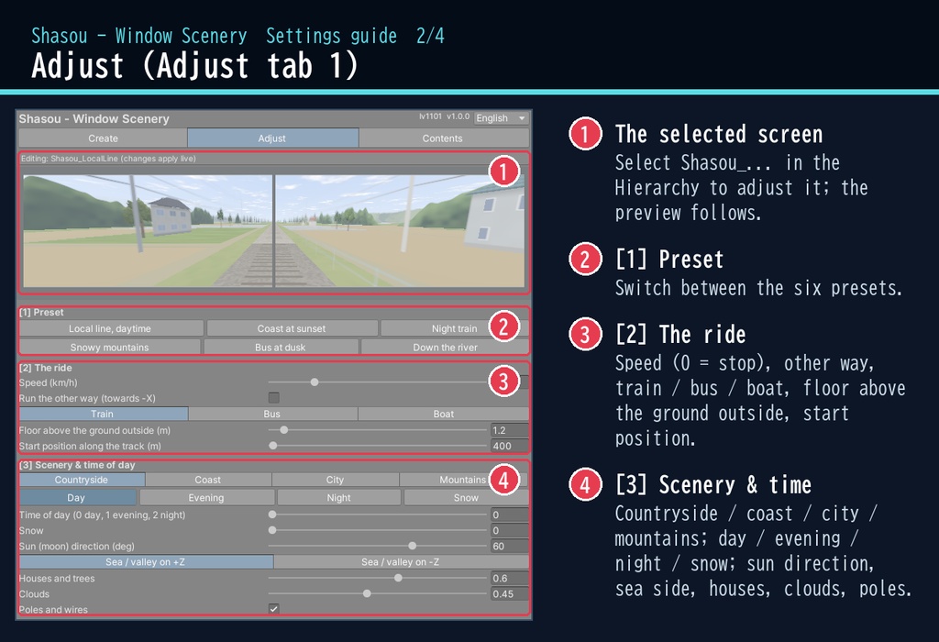Click the Time of day slider
Screen dimensions: 939x642
377,515
